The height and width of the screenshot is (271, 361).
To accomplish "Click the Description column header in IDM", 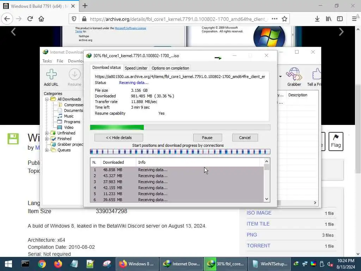I will [x=302, y=95].
